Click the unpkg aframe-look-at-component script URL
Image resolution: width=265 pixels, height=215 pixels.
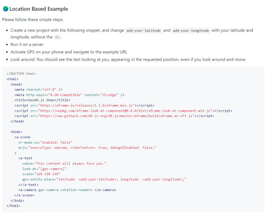pos(126,111)
